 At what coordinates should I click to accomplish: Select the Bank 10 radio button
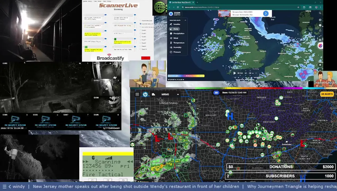(140, 49)
